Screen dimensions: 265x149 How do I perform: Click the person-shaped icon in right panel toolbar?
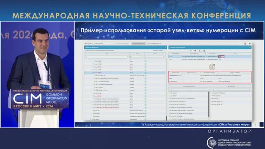200,50
